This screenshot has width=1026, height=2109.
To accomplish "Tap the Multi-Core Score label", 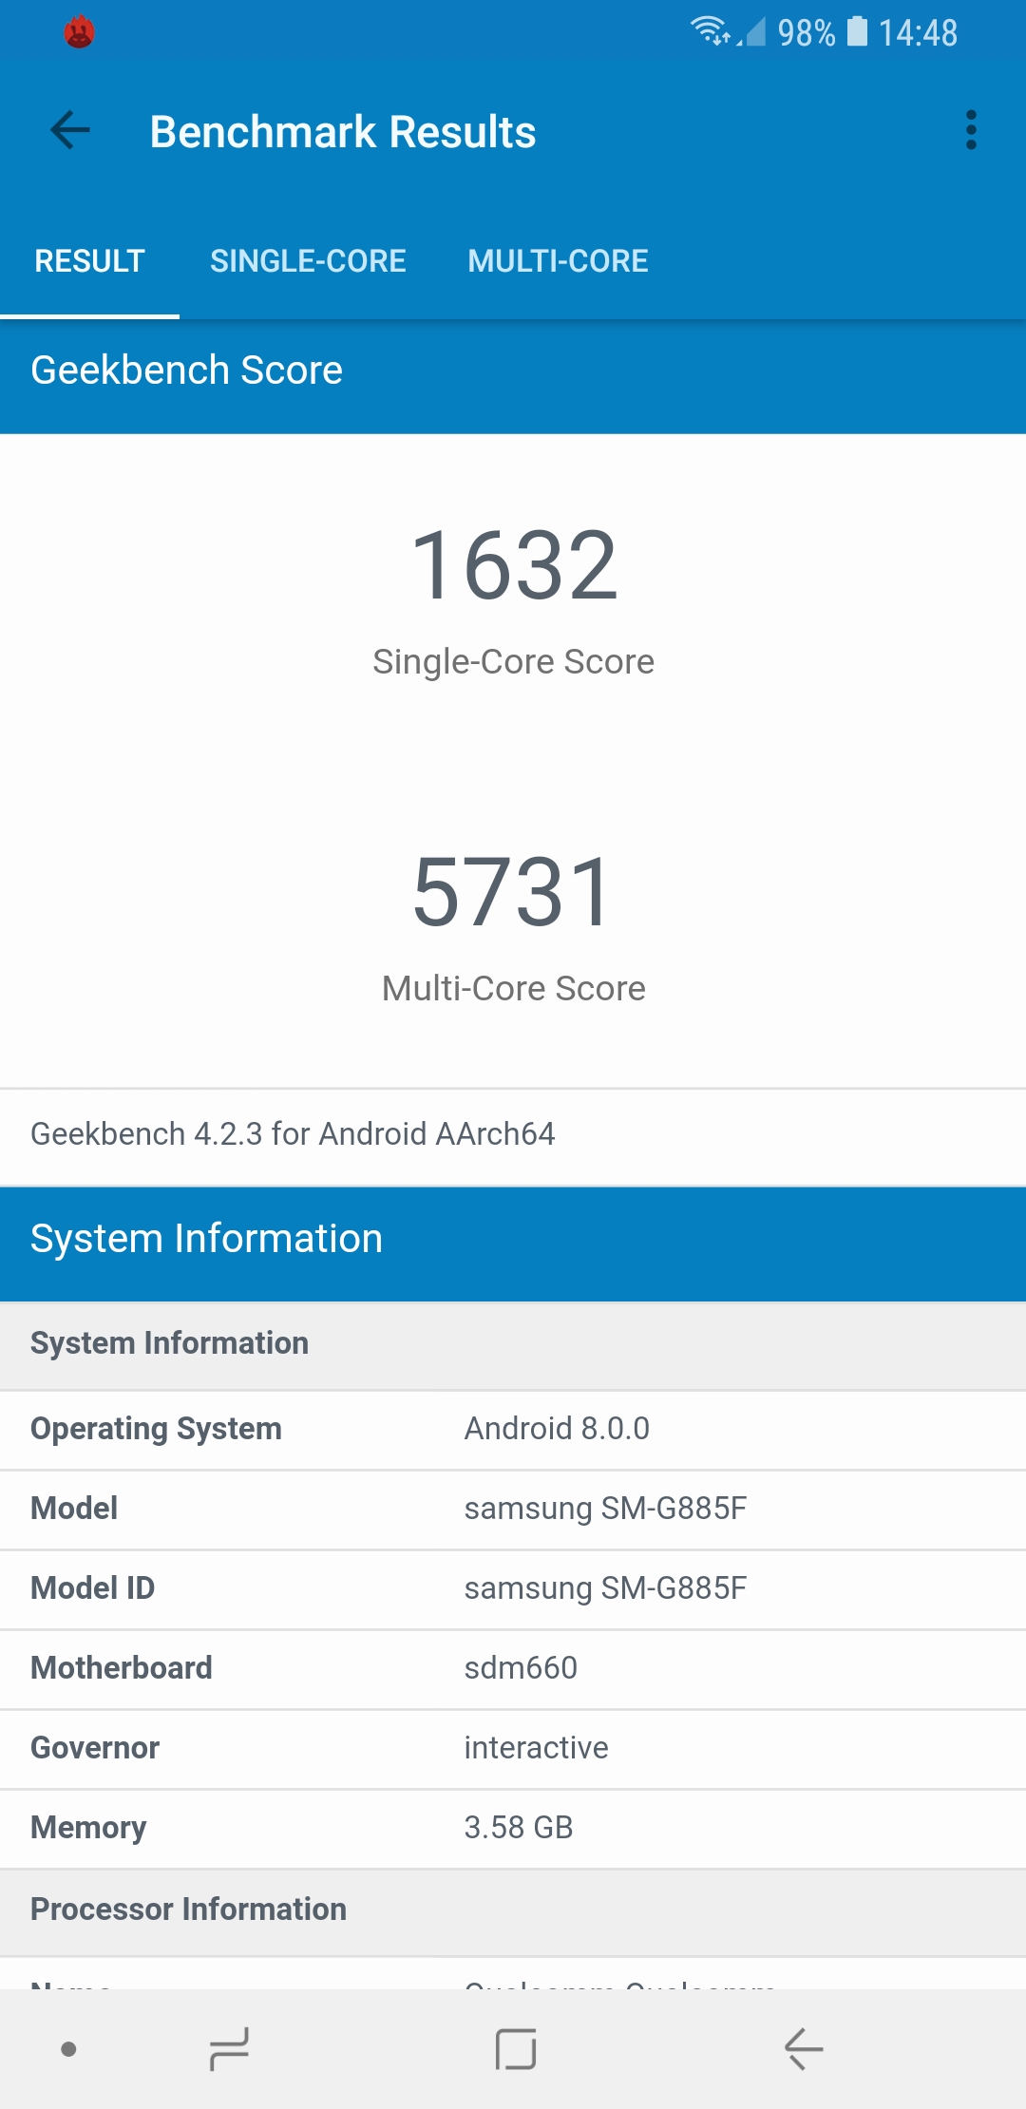I will click(513, 988).
